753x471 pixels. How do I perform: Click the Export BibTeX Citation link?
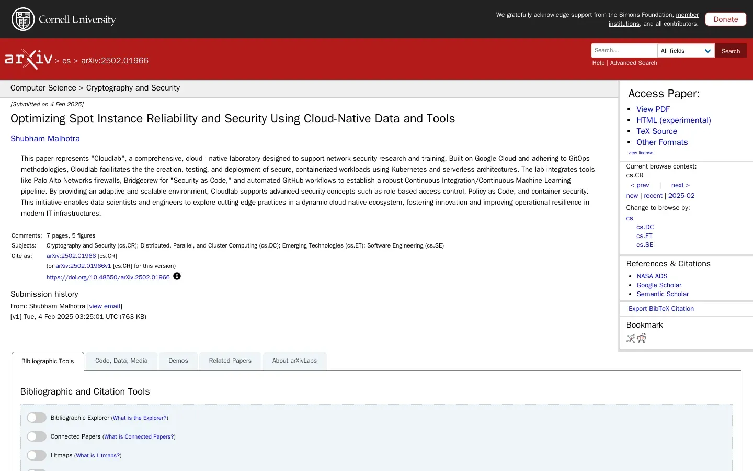click(x=661, y=309)
